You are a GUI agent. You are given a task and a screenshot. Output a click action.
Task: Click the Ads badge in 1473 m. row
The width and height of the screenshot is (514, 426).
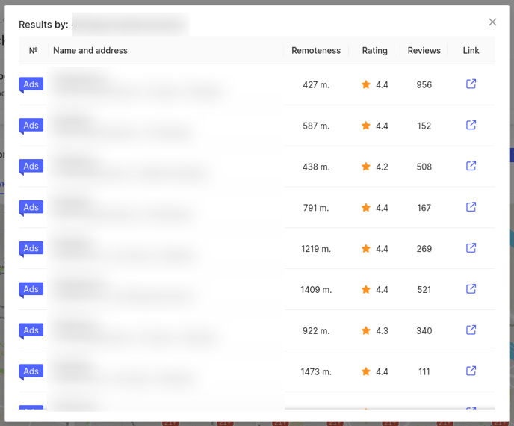(x=31, y=371)
